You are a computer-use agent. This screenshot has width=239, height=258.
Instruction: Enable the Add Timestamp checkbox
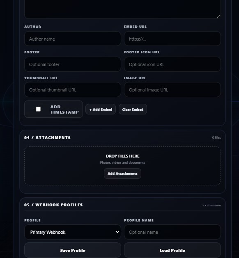click(x=38, y=109)
